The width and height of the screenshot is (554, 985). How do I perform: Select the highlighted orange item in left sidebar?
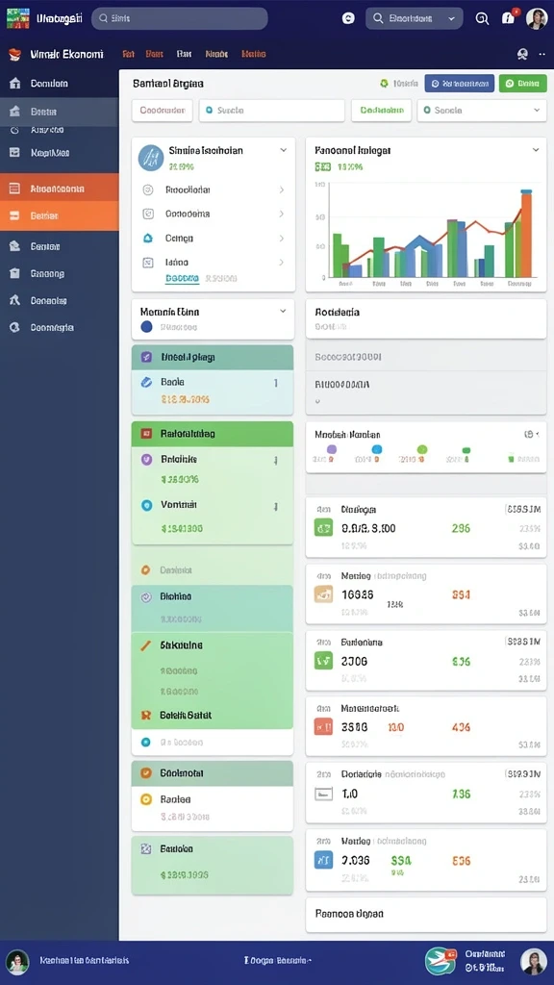(x=59, y=215)
